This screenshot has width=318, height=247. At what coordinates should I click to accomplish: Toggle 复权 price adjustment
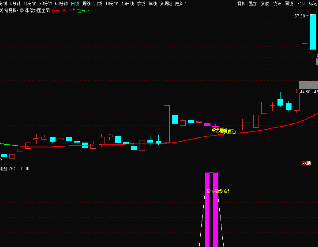[241, 4]
